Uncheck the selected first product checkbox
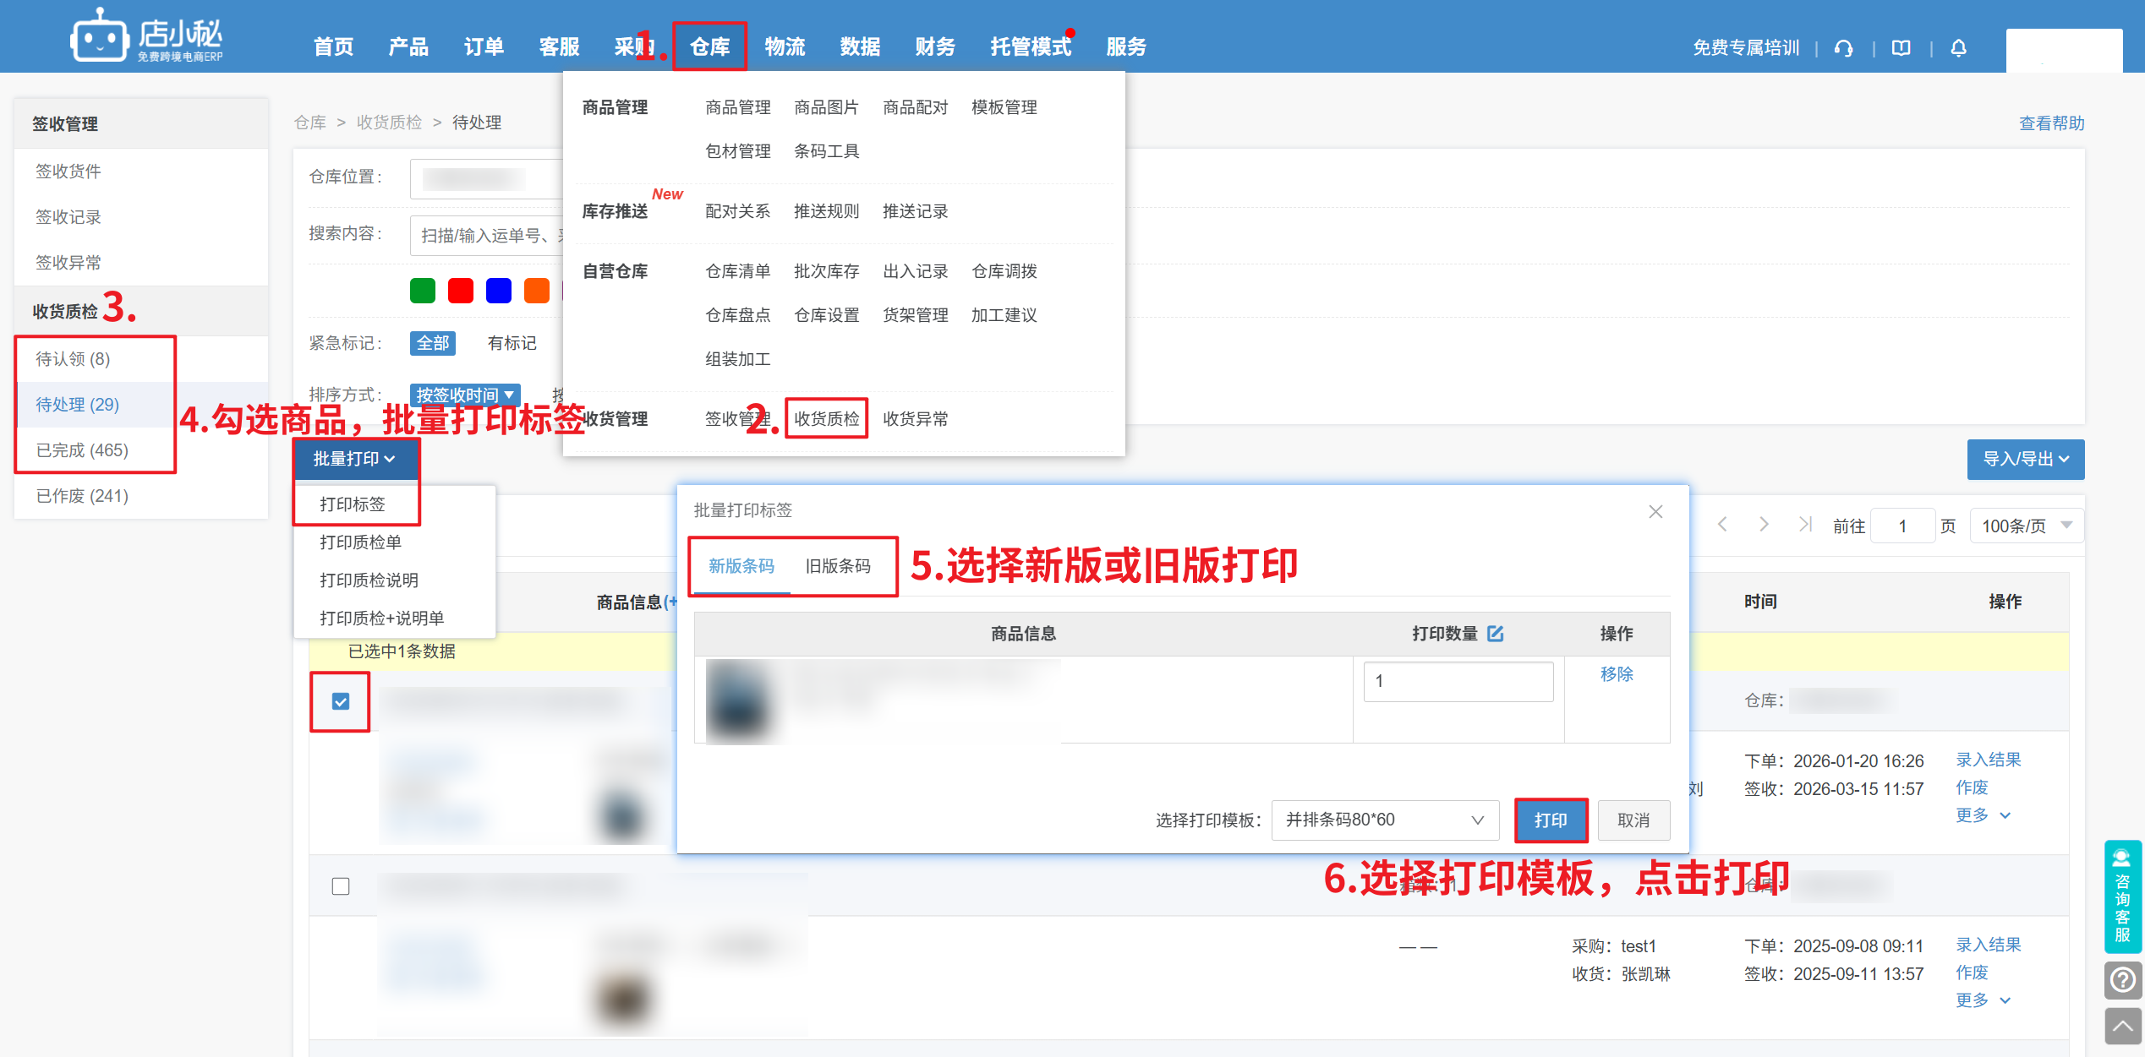The height and width of the screenshot is (1057, 2145). [341, 701]
